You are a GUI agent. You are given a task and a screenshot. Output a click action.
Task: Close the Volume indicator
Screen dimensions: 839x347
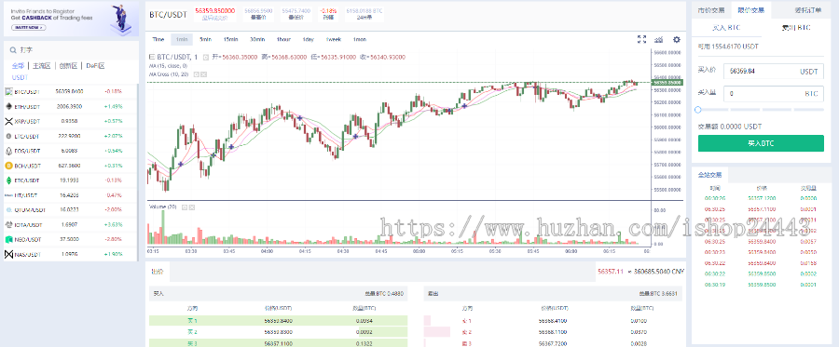coord(191,207)
